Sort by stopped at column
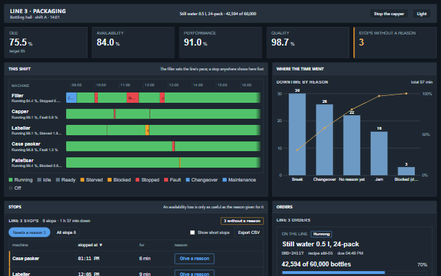The height and width of the screenshot is (276, 441). click(90, 245)
